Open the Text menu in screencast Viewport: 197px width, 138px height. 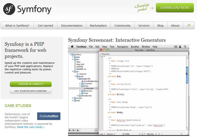[x=112, y=47]
